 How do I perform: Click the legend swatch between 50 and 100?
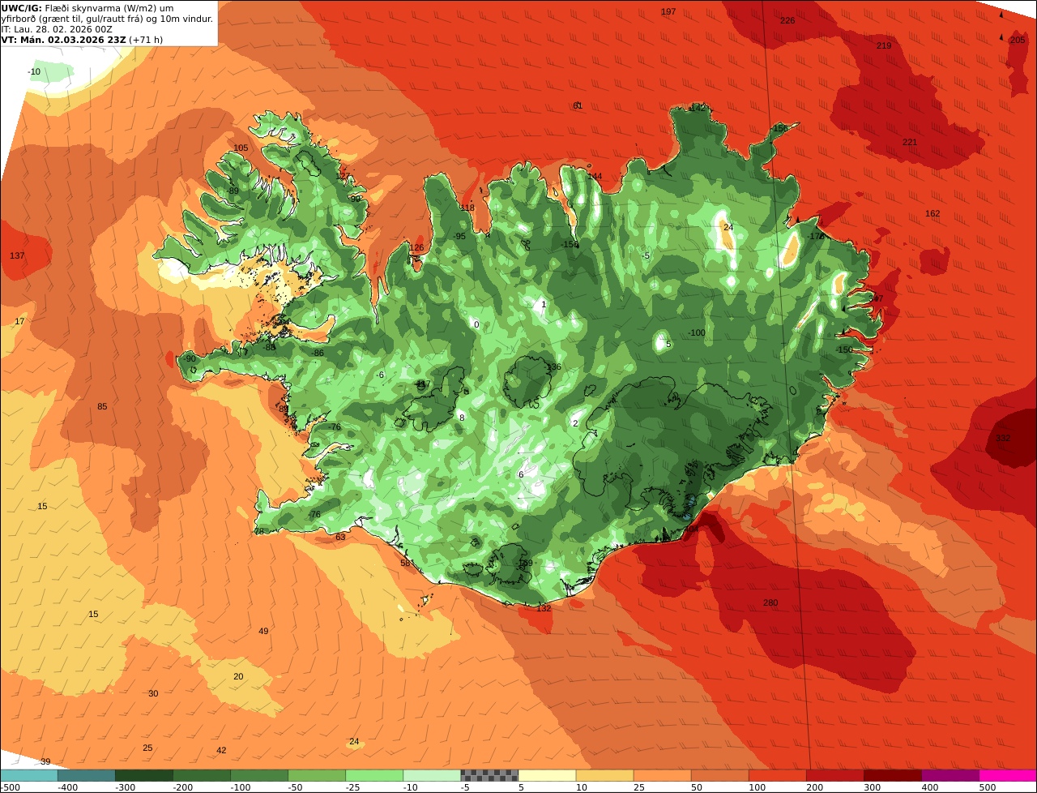click(719, 775)
